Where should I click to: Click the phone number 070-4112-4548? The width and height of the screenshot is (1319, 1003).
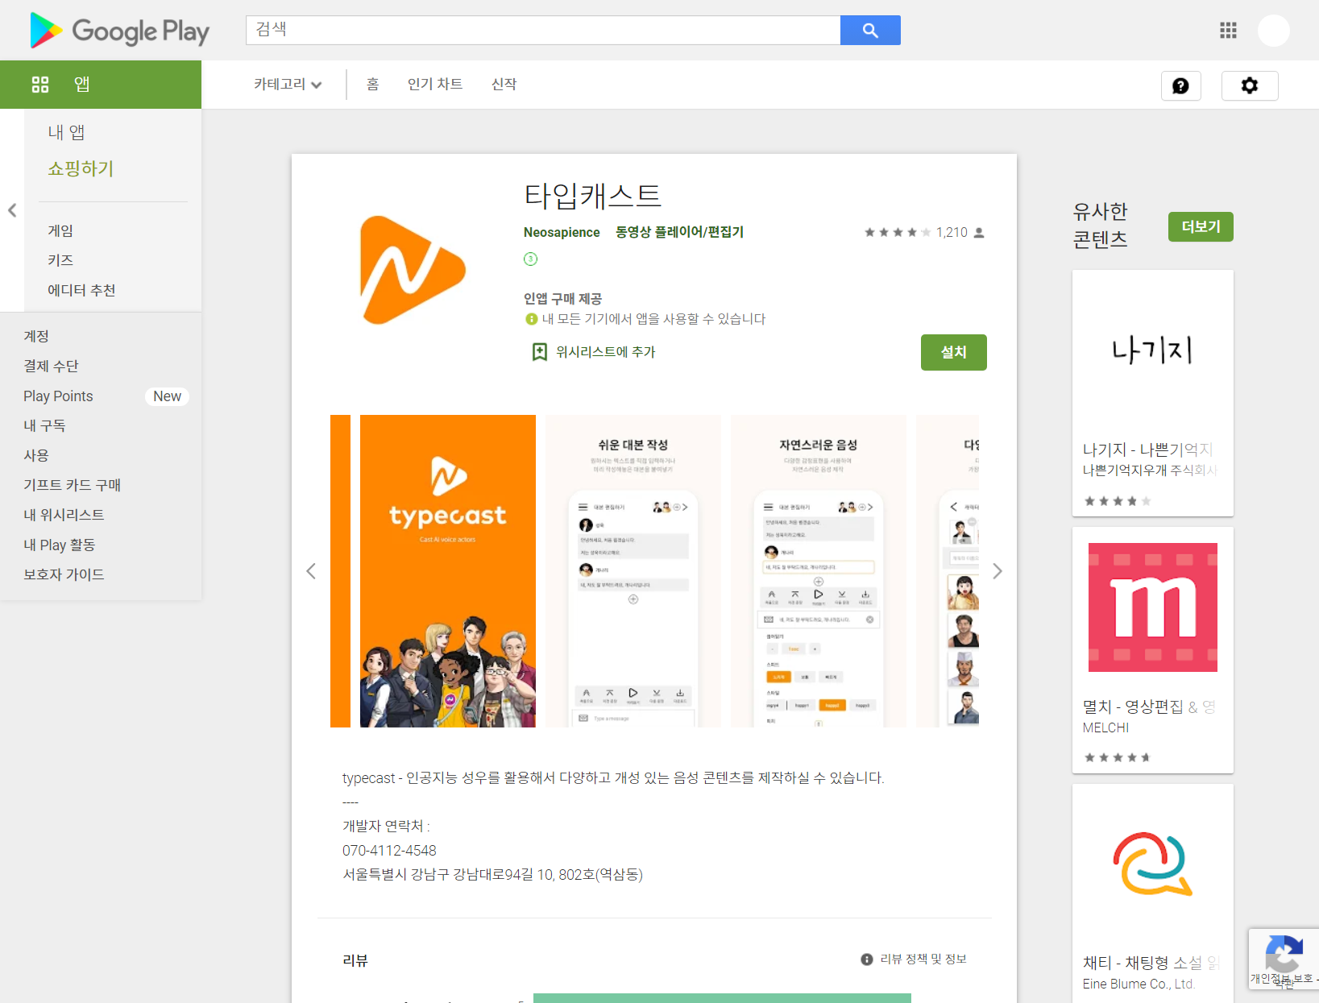(x=389, y=851)
